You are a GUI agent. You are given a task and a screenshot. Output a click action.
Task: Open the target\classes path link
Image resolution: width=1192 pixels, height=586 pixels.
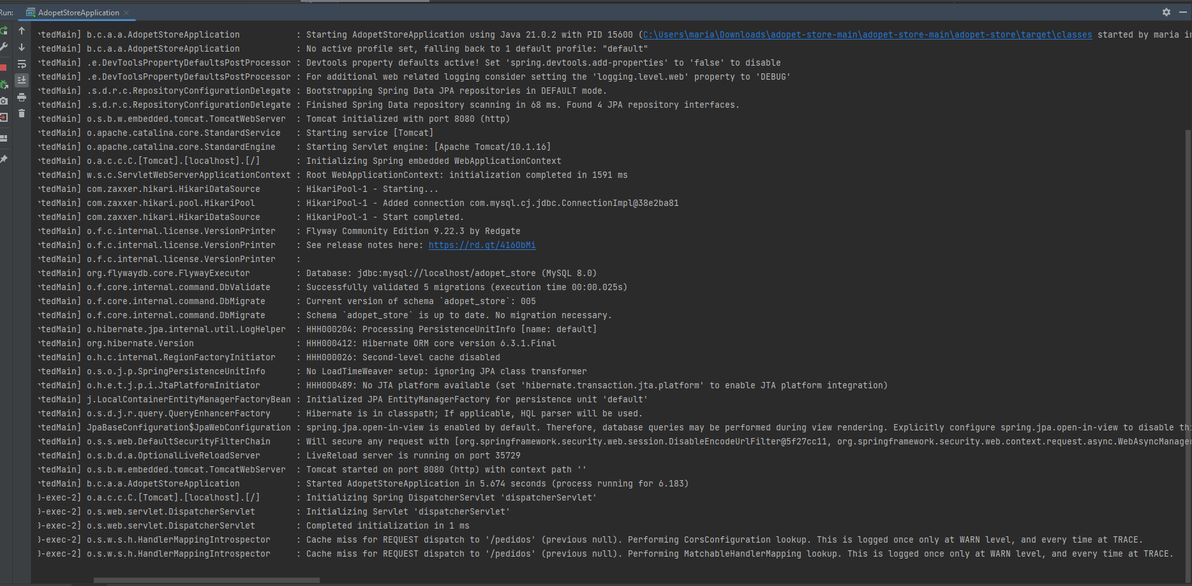point(868,35)
